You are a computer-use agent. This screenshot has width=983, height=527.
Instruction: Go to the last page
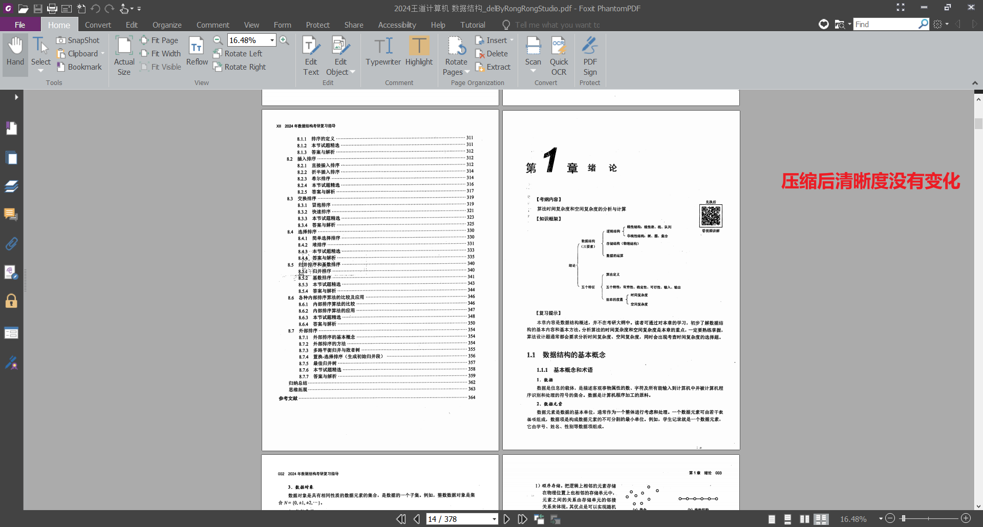point(522,519)
